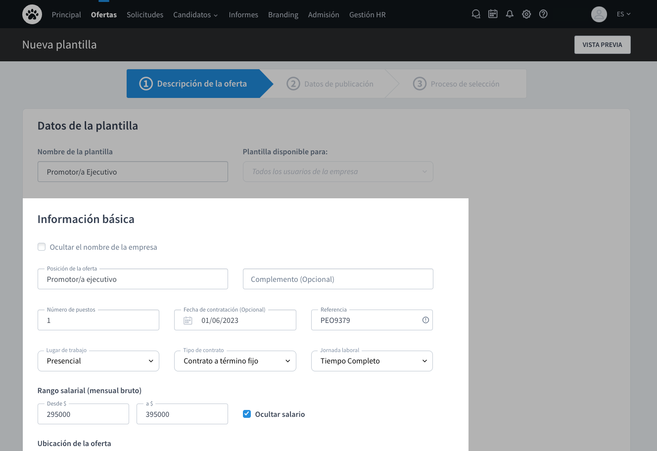This screenshot has height=451, width=657.
Task: Uncheck Ocultar salario
Action: (x=246, y=414)
